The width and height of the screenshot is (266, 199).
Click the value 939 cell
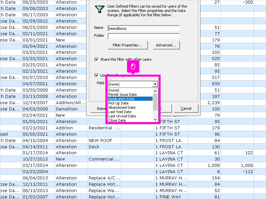[x=210, y=84]
